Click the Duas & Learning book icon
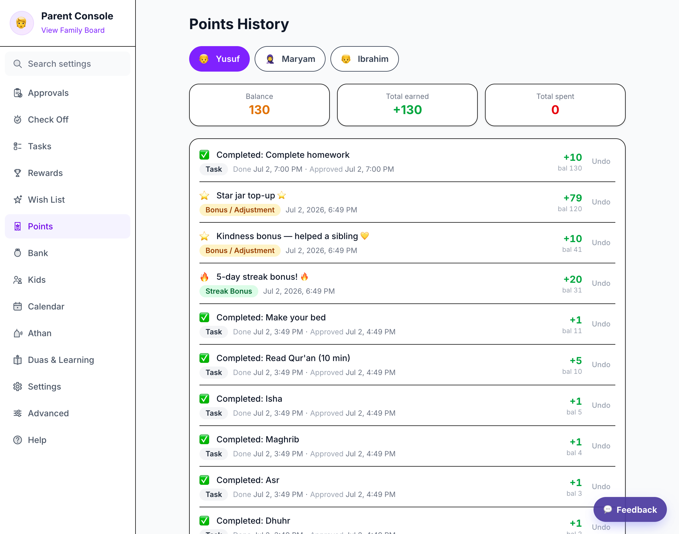The height and width of the screenshot is (534, 679). (x=18, y=360)
